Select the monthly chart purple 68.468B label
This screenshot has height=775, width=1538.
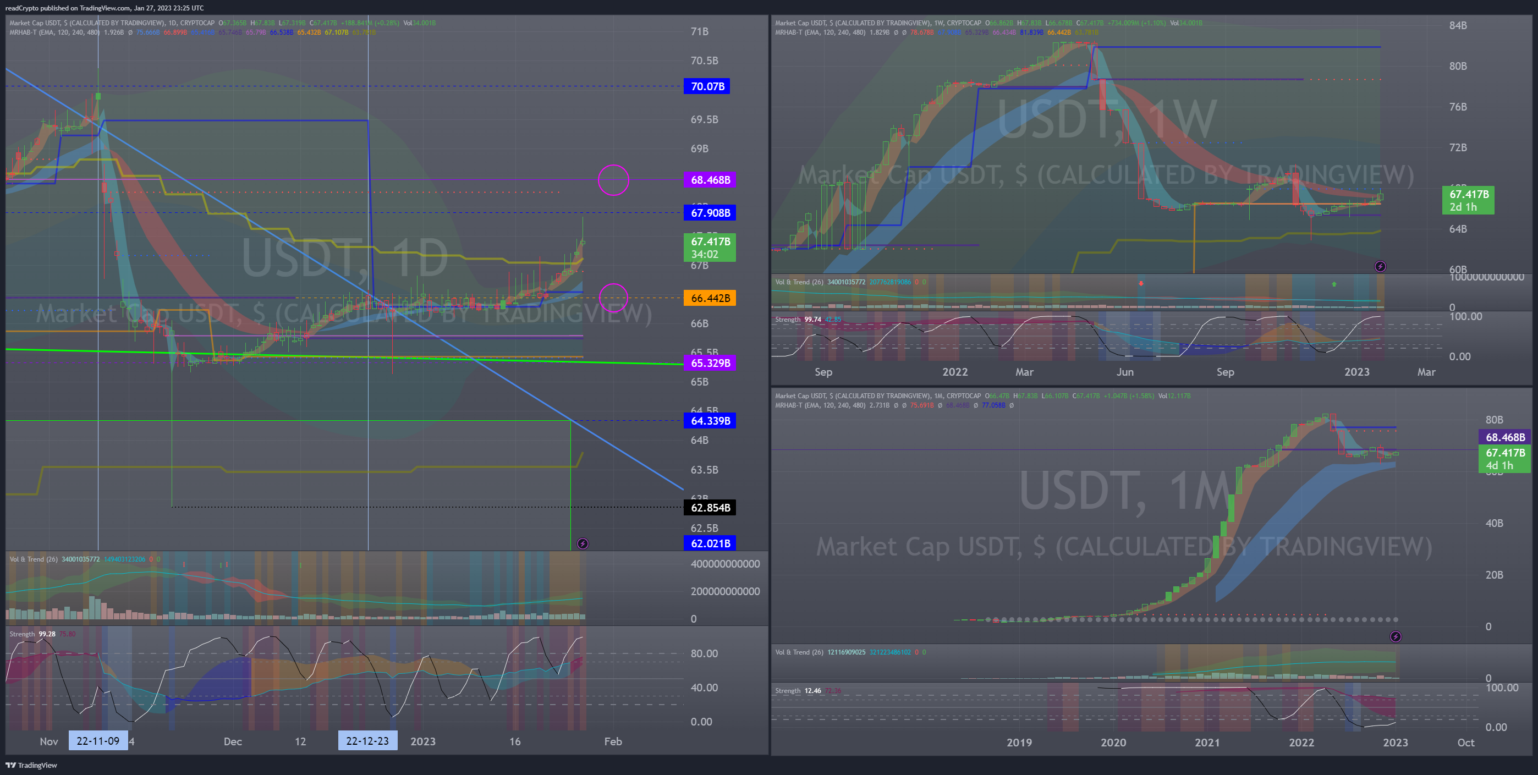point(1504,437)
